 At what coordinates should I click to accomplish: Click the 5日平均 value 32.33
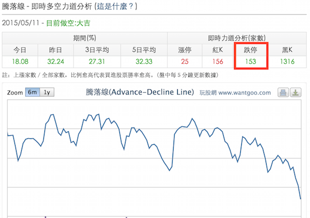point(144,61)
